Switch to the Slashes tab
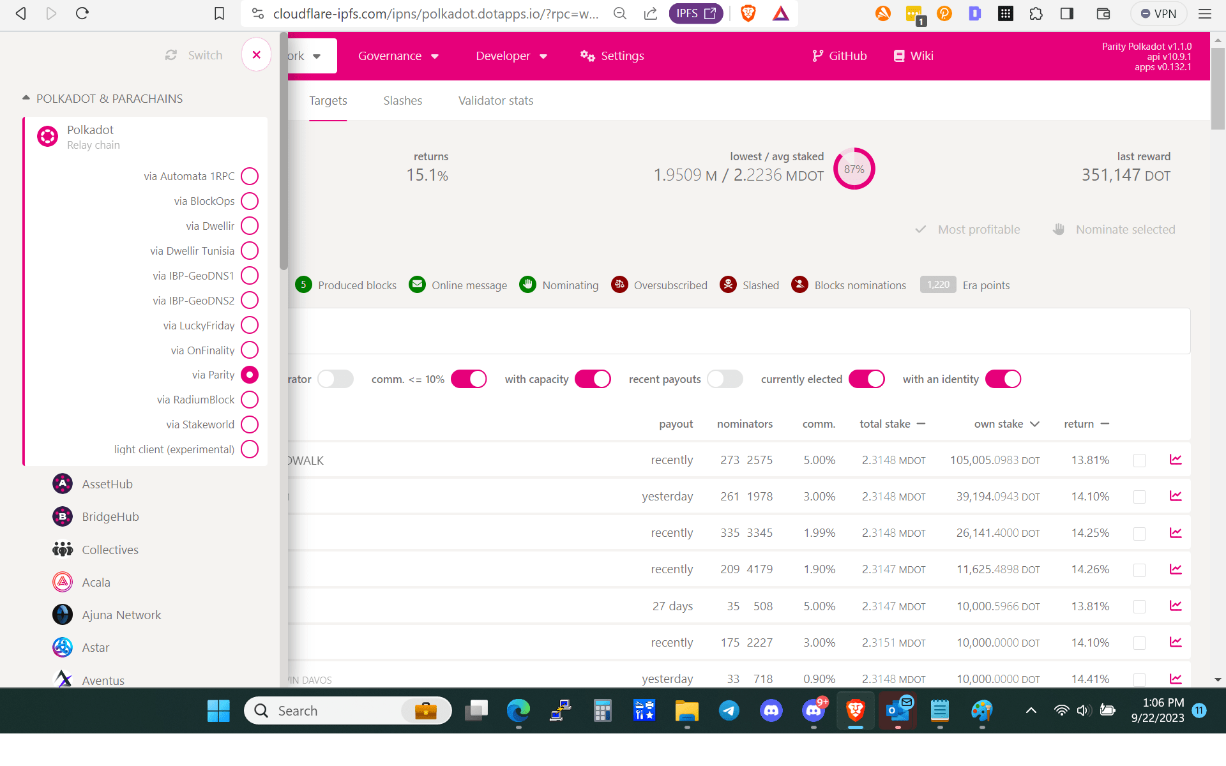 pos(402,101)
